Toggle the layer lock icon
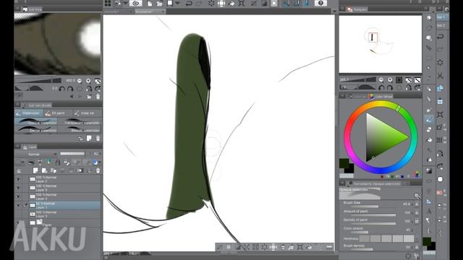 (x=58, y=162)
